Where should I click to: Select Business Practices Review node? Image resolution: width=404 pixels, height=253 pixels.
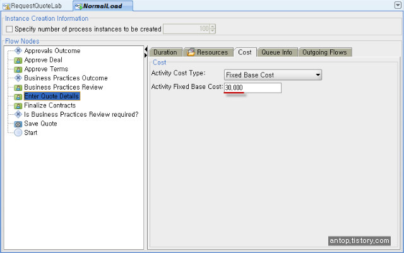click(64, 87)
